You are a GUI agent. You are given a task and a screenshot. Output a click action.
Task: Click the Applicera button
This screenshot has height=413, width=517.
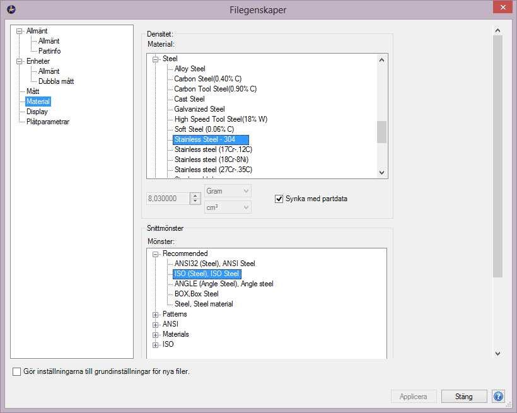tap(414, 397)
